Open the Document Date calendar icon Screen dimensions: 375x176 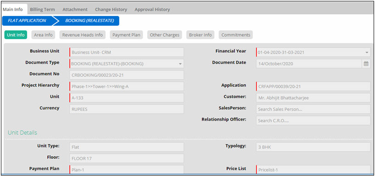[366, 64]
